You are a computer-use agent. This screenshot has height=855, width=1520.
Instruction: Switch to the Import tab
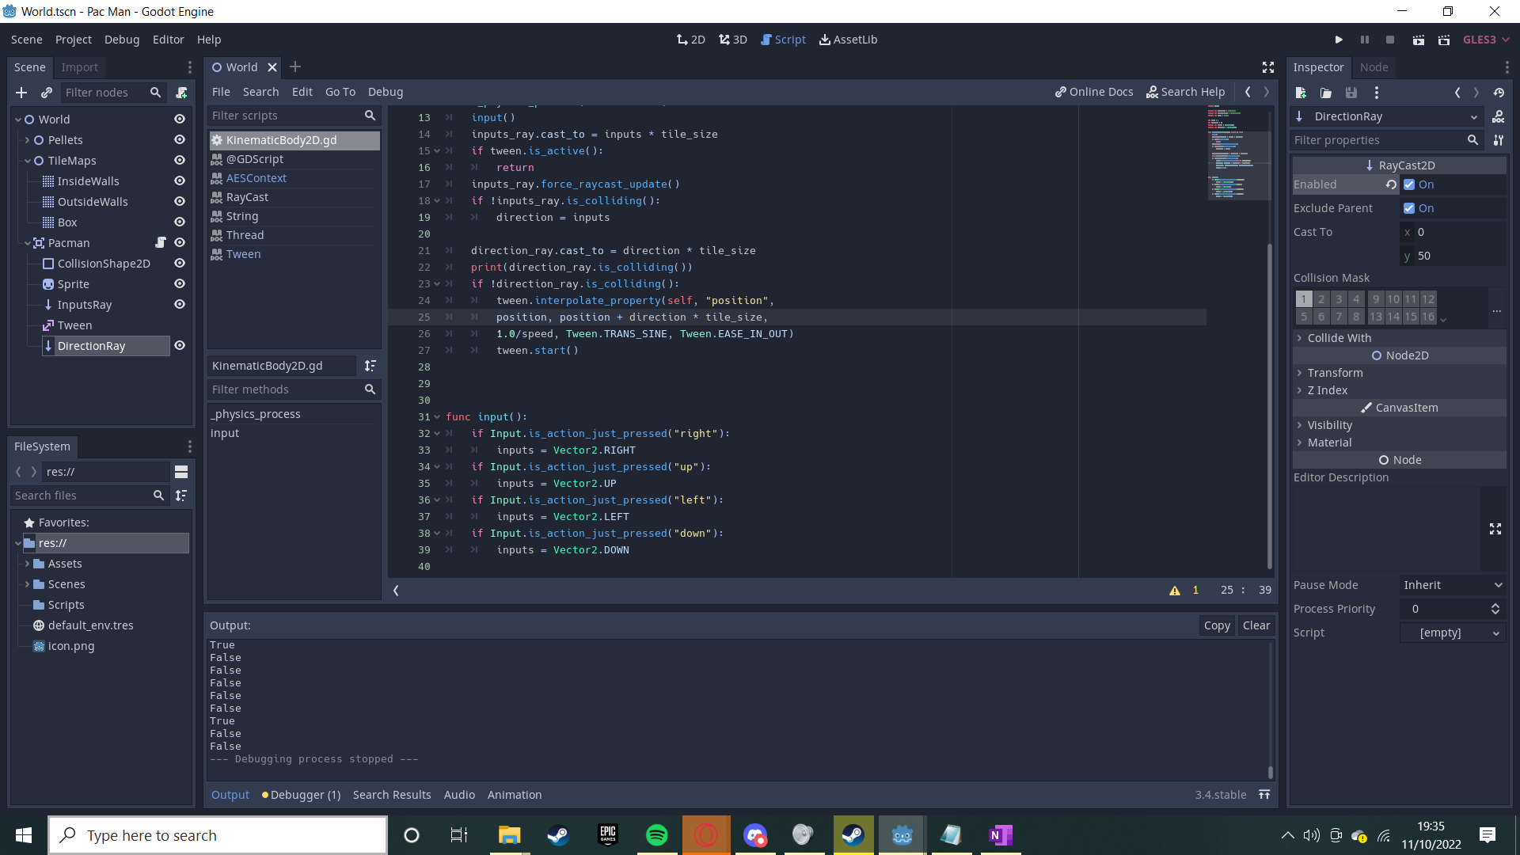[x=80, y=67]
